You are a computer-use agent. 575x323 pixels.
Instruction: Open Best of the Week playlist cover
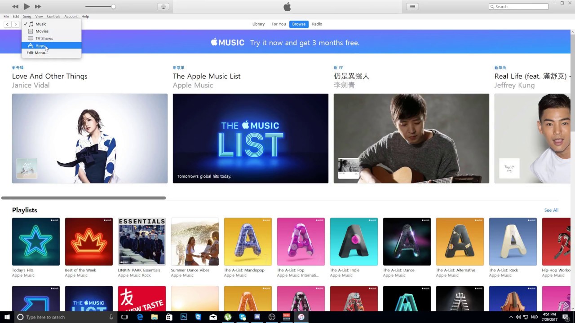(x=89, y=242)
